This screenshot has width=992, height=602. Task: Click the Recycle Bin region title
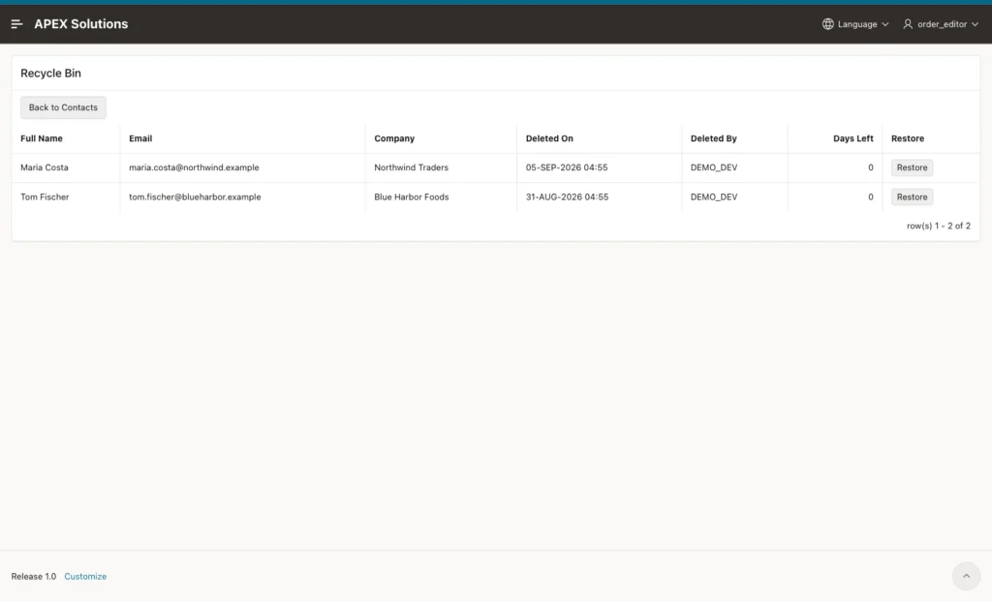(x=50, y=74)
